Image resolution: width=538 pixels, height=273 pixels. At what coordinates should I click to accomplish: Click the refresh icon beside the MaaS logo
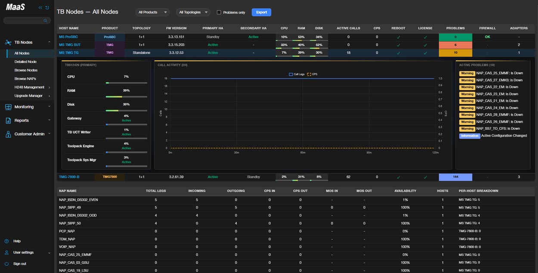tap(47, 8)
